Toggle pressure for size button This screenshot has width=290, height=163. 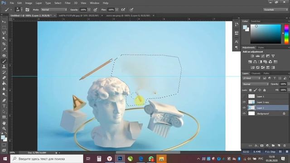131,10
